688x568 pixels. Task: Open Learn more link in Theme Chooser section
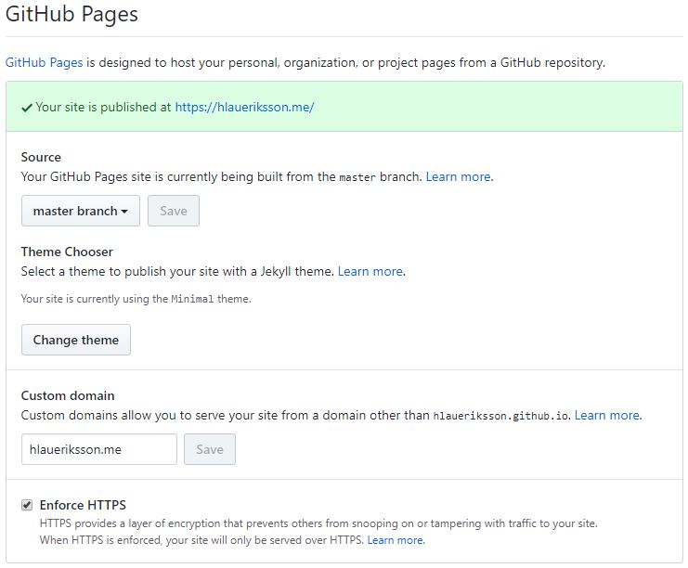(x=370, y=272)
